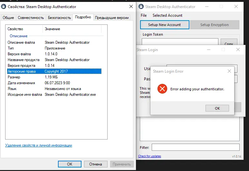
Task: Click the Применить button
Action: pos(122,164)
